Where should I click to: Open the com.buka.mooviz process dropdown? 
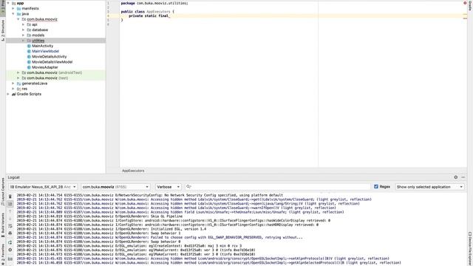point(115,187)
